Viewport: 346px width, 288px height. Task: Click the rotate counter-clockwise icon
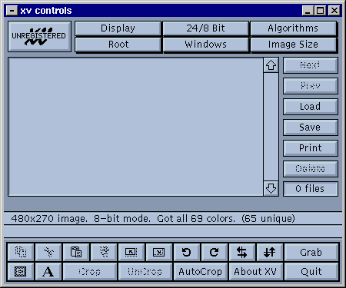pyautogui.click(x=186, y=252)
